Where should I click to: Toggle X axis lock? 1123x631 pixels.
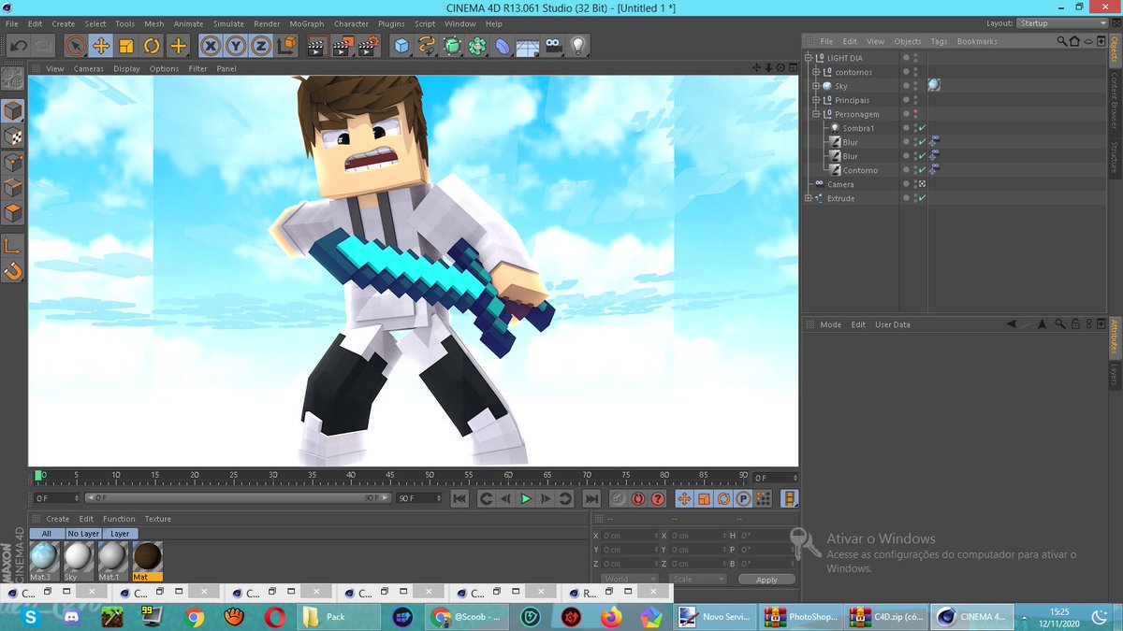(211, 45)
